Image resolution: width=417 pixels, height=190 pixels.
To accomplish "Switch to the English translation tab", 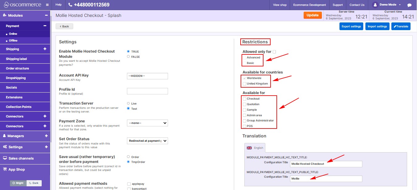I will (255, 148).
